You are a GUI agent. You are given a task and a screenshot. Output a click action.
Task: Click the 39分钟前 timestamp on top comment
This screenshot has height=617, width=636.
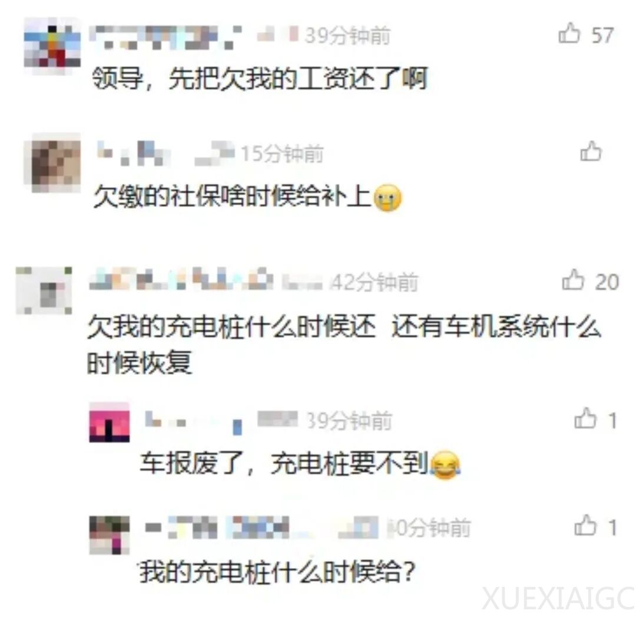(347, 36)
